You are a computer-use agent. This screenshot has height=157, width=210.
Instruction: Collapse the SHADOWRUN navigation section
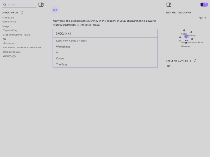point(22,12)
